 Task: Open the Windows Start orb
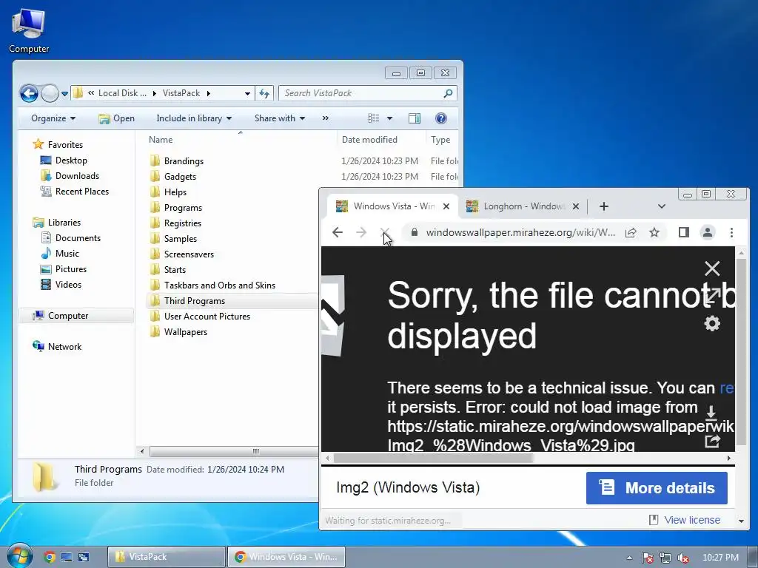19,556
